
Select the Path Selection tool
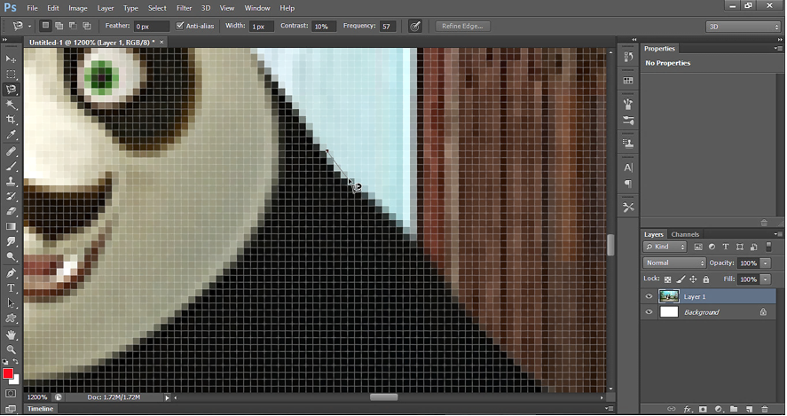[x=11, y=303]
